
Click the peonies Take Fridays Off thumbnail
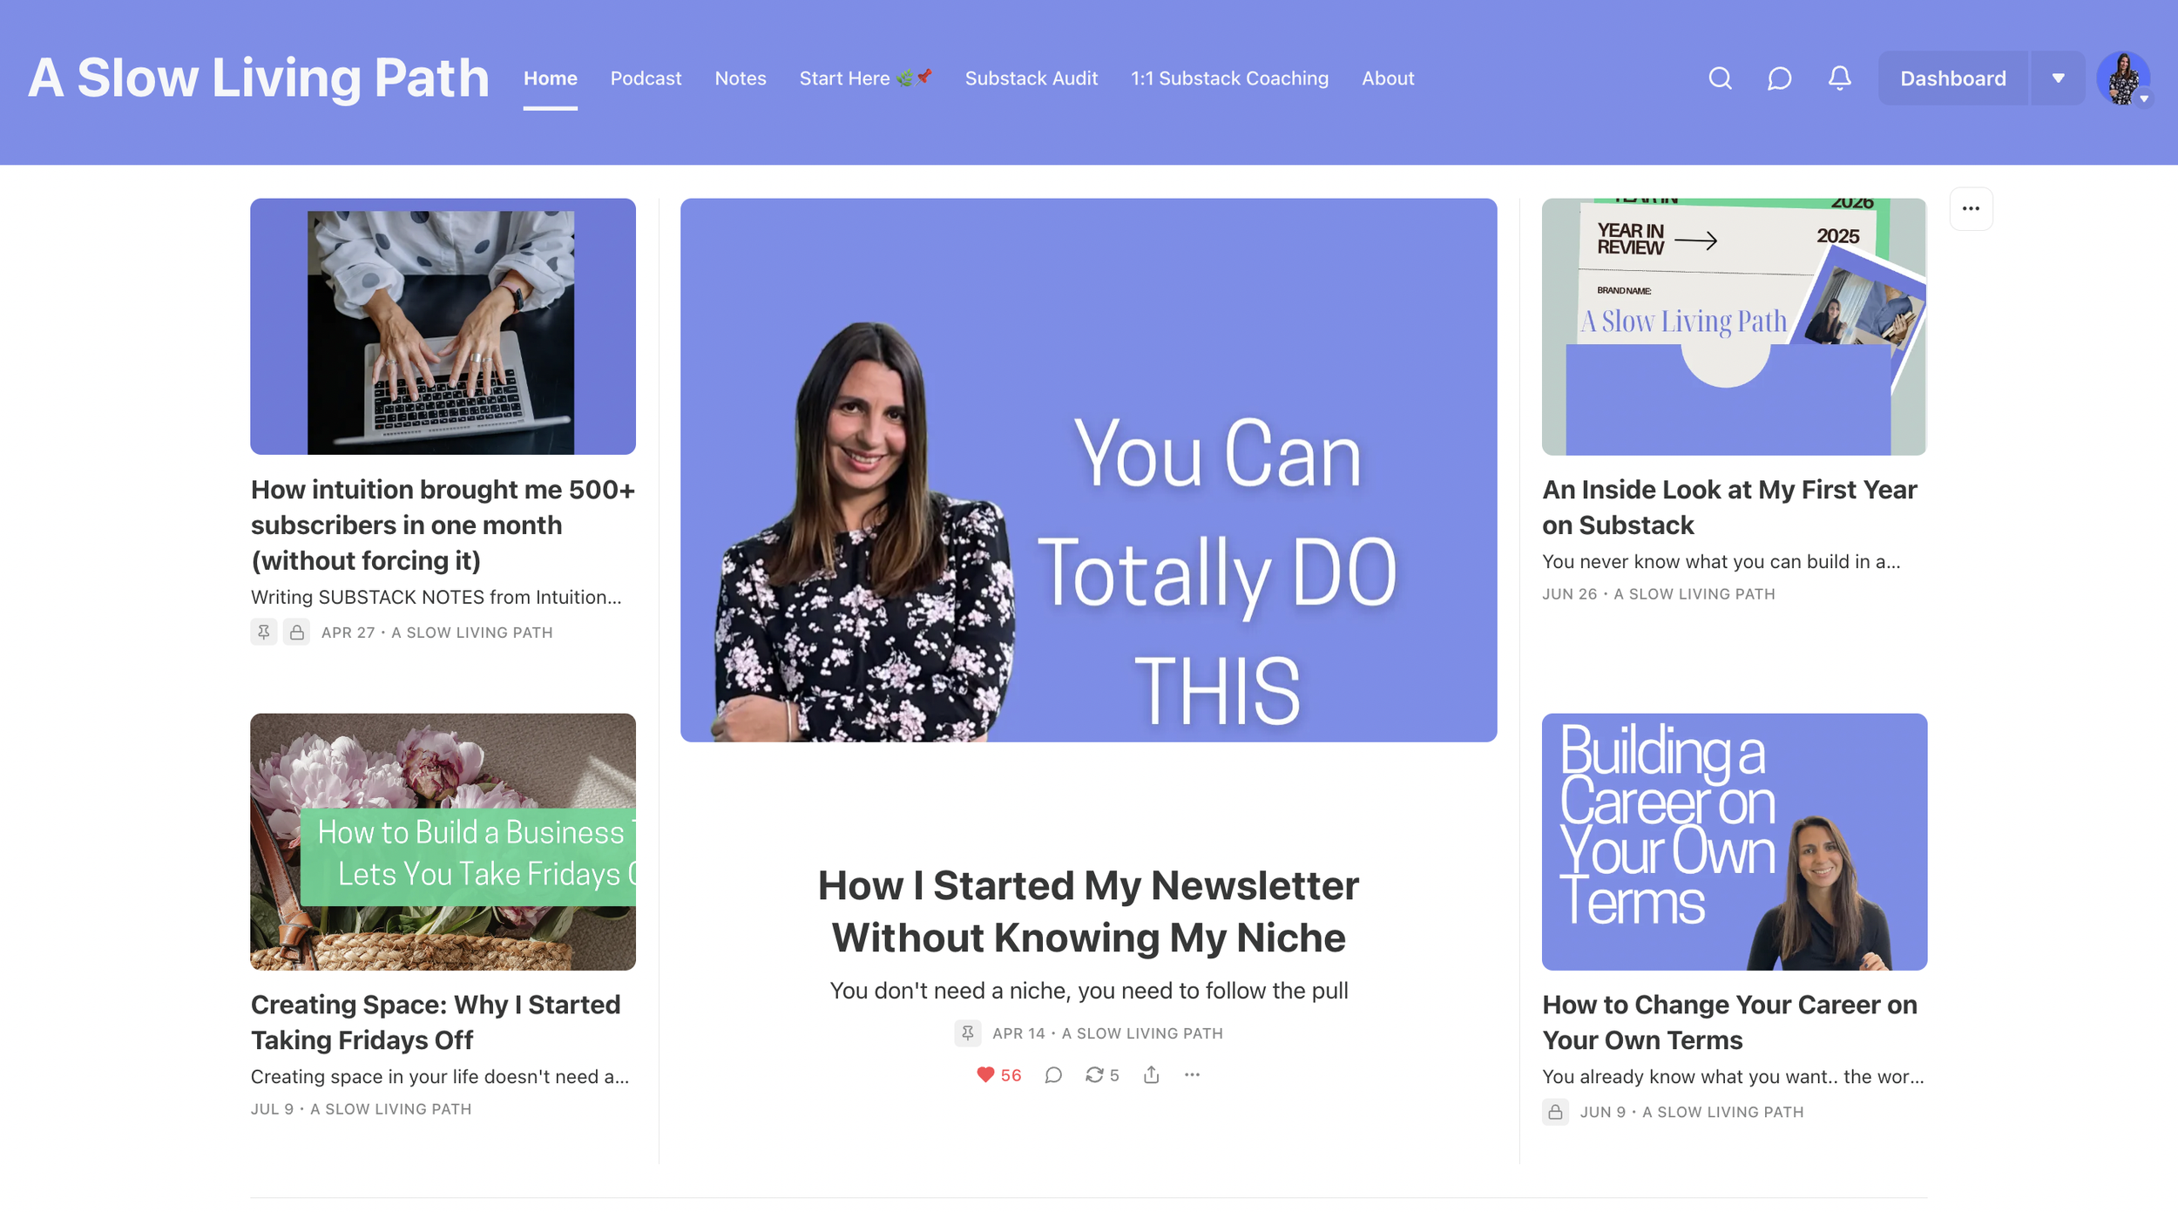443,842
